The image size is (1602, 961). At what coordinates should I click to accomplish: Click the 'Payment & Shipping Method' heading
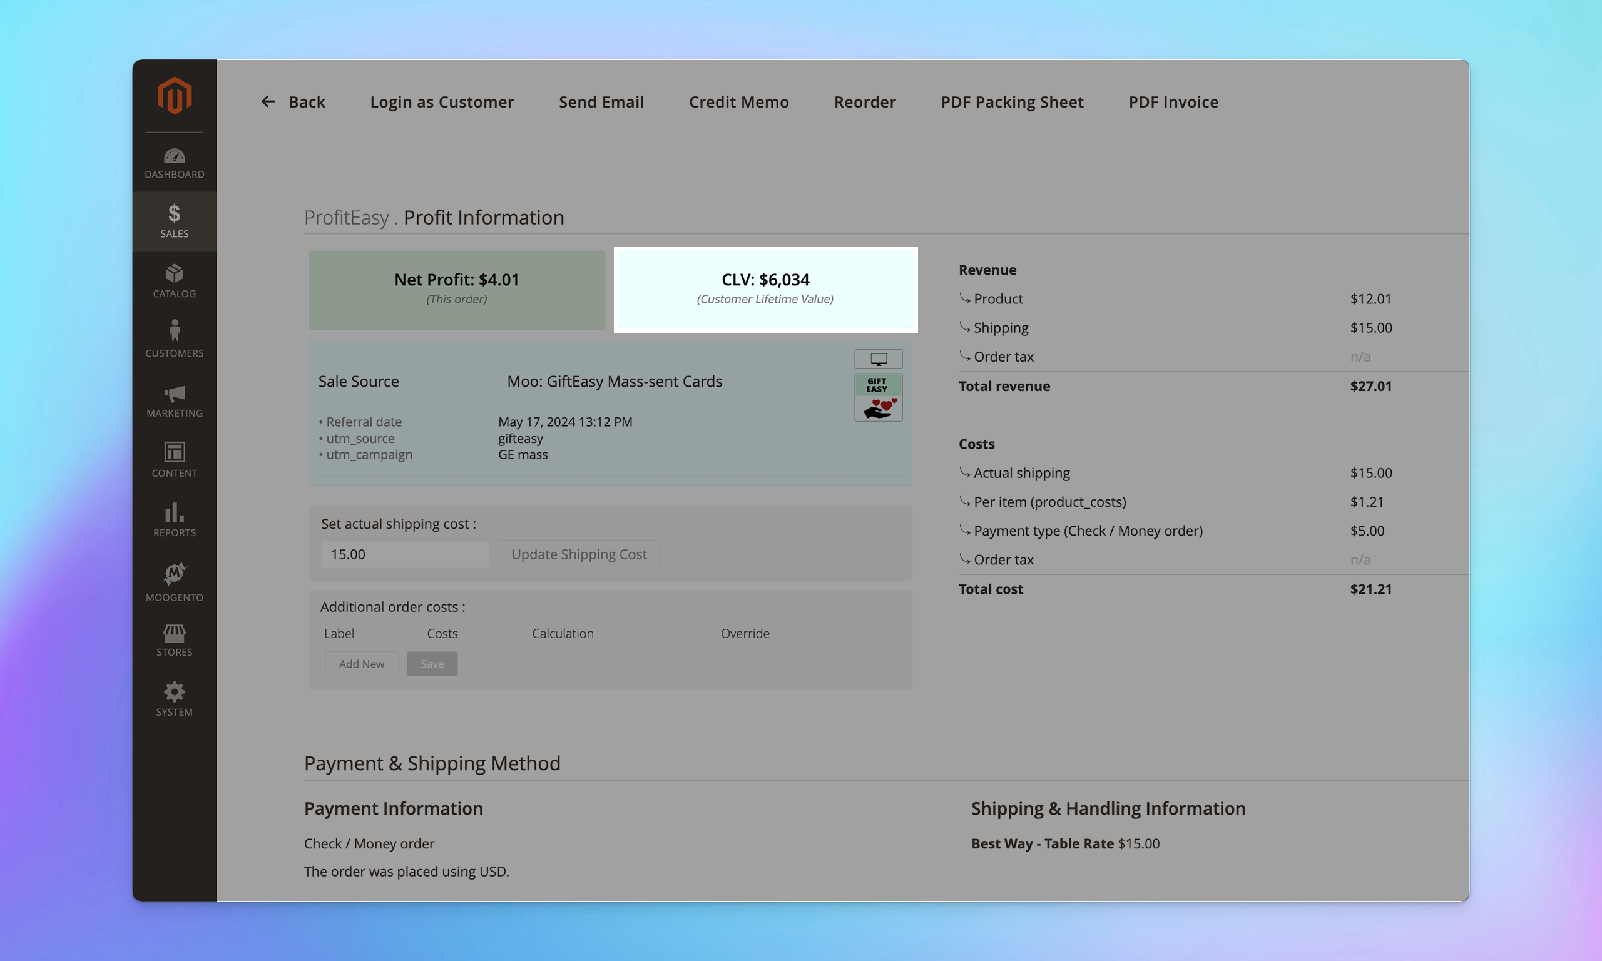(x=432, y=763)
